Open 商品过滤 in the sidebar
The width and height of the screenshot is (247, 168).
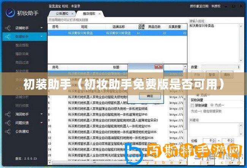[x=22, y=62]
